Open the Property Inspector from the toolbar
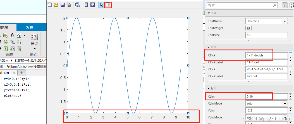294x124 pixels. (107, 5)
